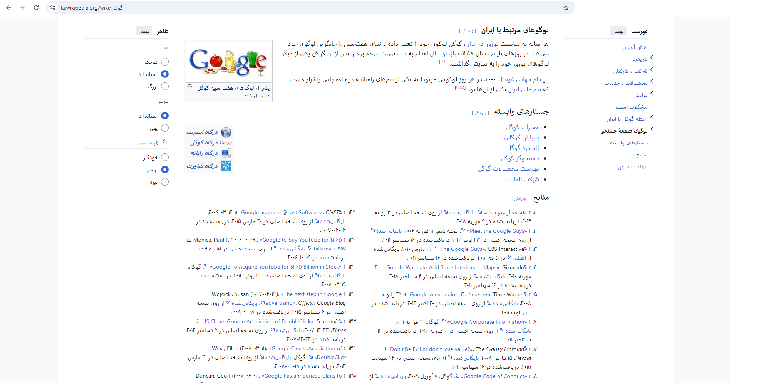This screenshot has height=383, width=764.
Task: Enlarge the Google Haft-Sin logo image icon
Action: [x=189, y=86]
